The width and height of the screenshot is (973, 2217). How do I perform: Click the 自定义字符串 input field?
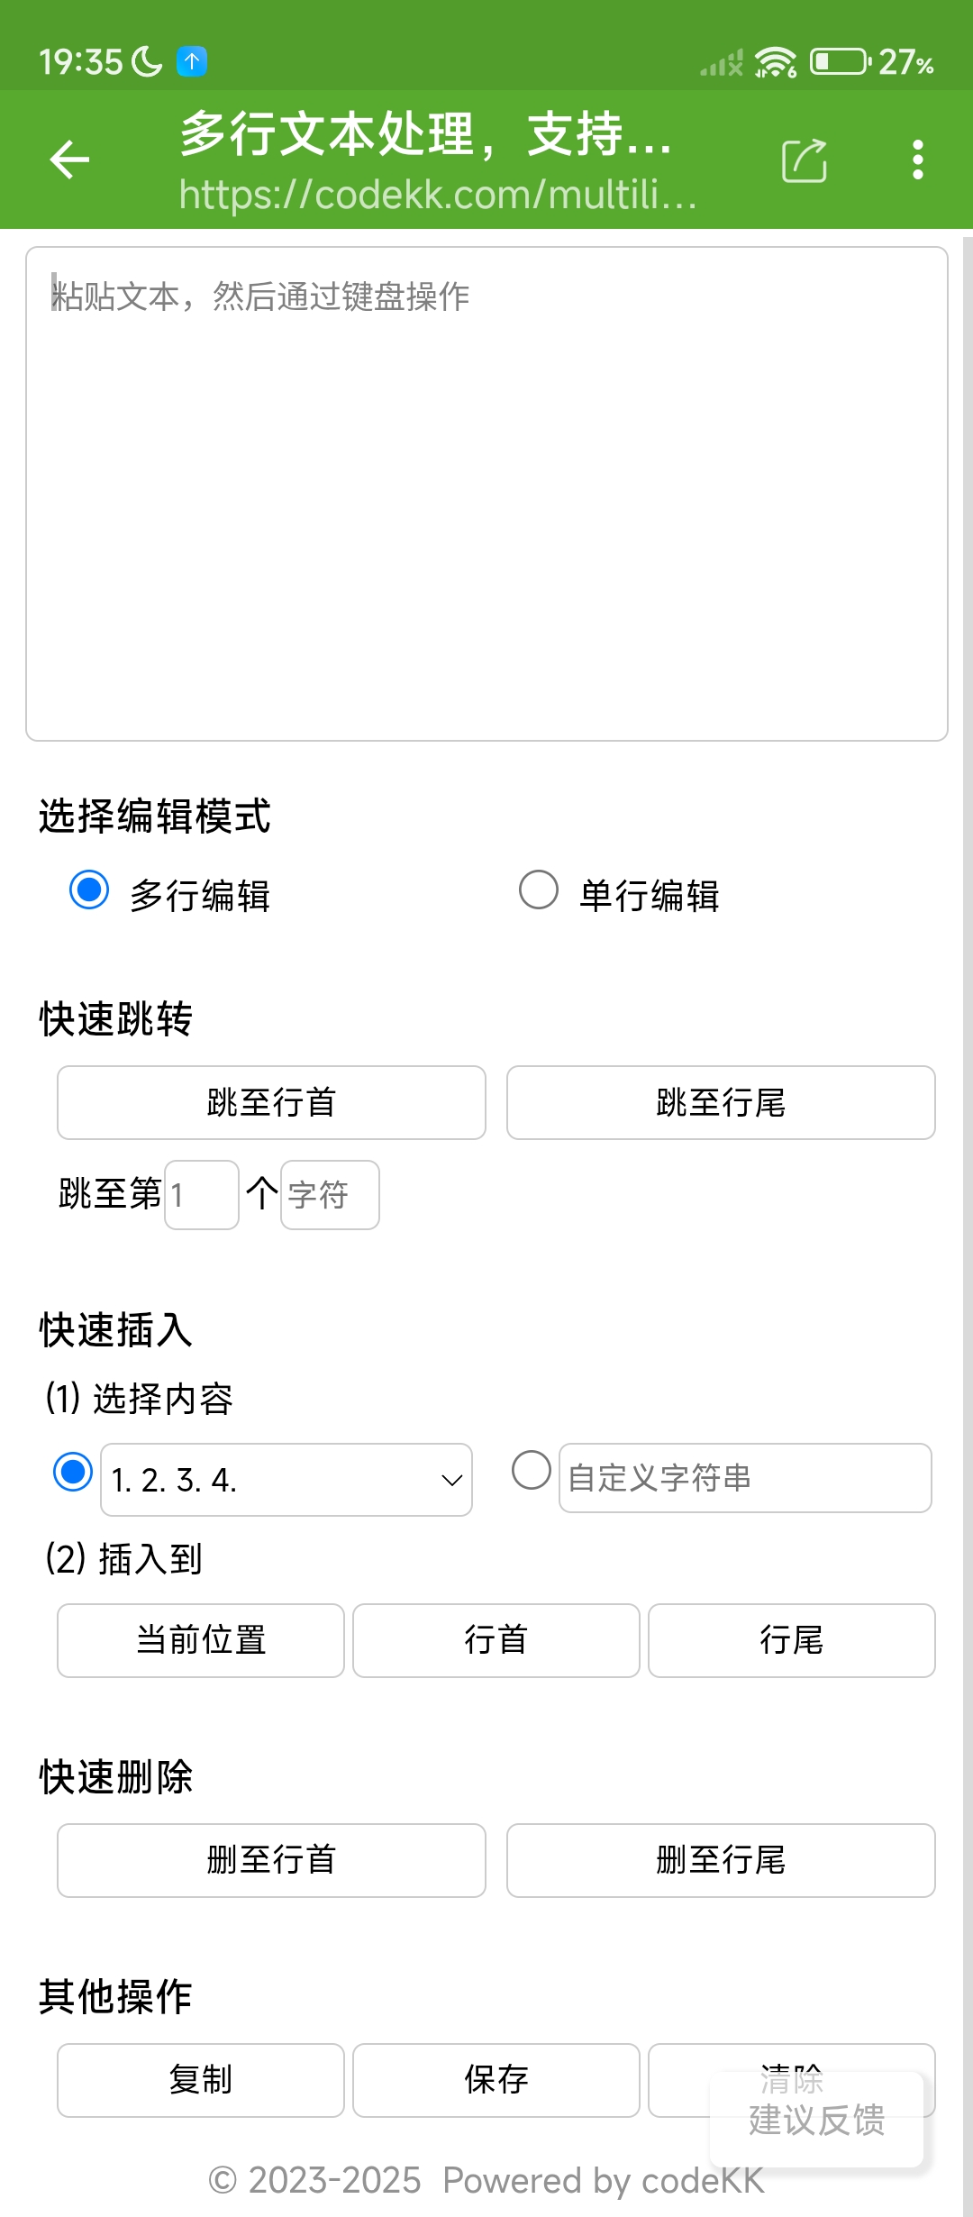[745, 1478]
